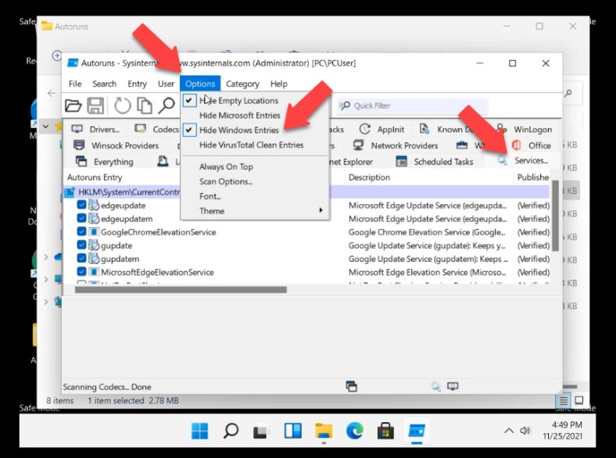Viewport: 616px width, 458px height.
Task: Switch to the Services tab
Action: point(522,161)
